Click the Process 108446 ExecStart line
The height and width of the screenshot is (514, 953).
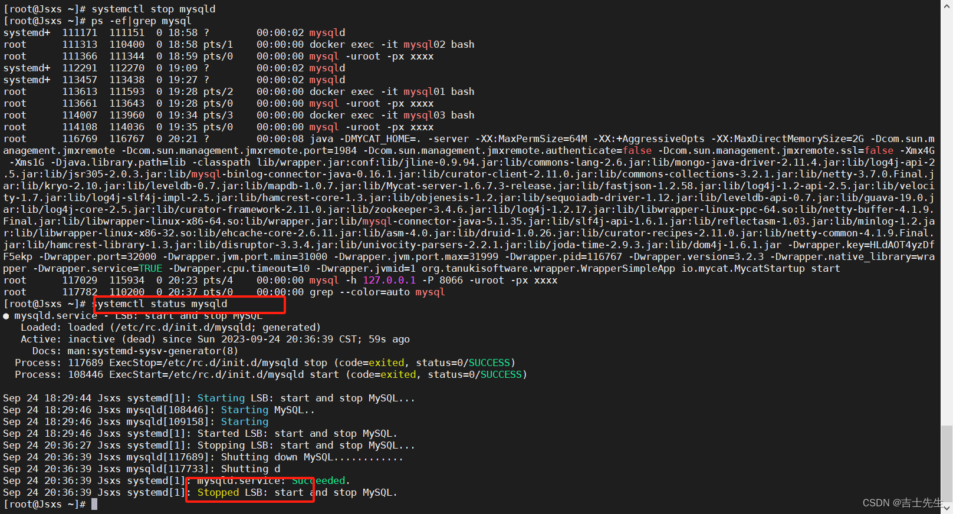(x=271, y=374)
